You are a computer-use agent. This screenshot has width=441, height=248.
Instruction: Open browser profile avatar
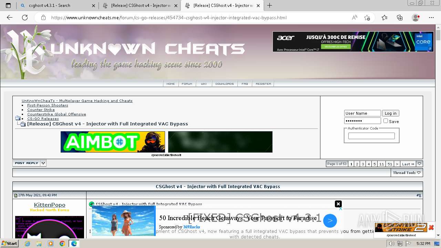(x=416, y=18)
